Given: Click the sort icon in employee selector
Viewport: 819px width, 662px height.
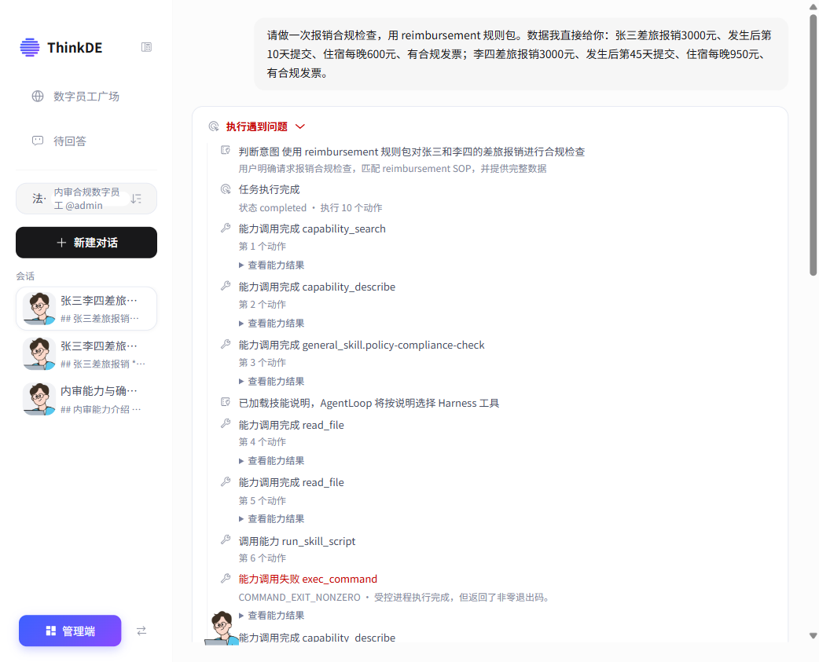Looking at the screenshot, I should coord(136,199).
